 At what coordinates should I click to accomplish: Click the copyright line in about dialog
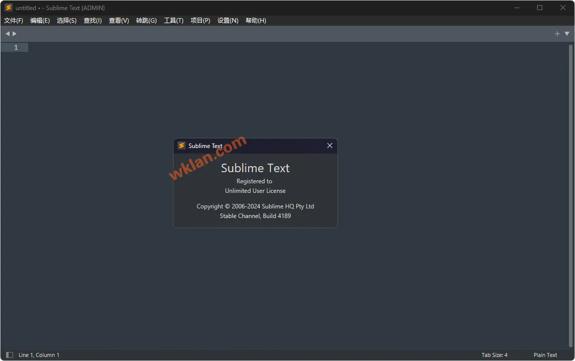coord(255,206)
